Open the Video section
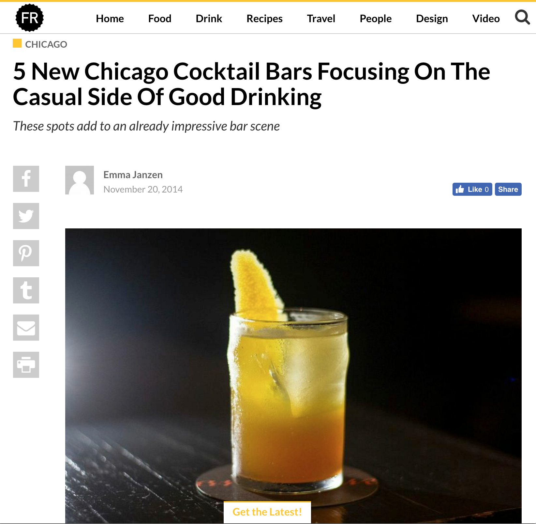 (x=486, y=19)
